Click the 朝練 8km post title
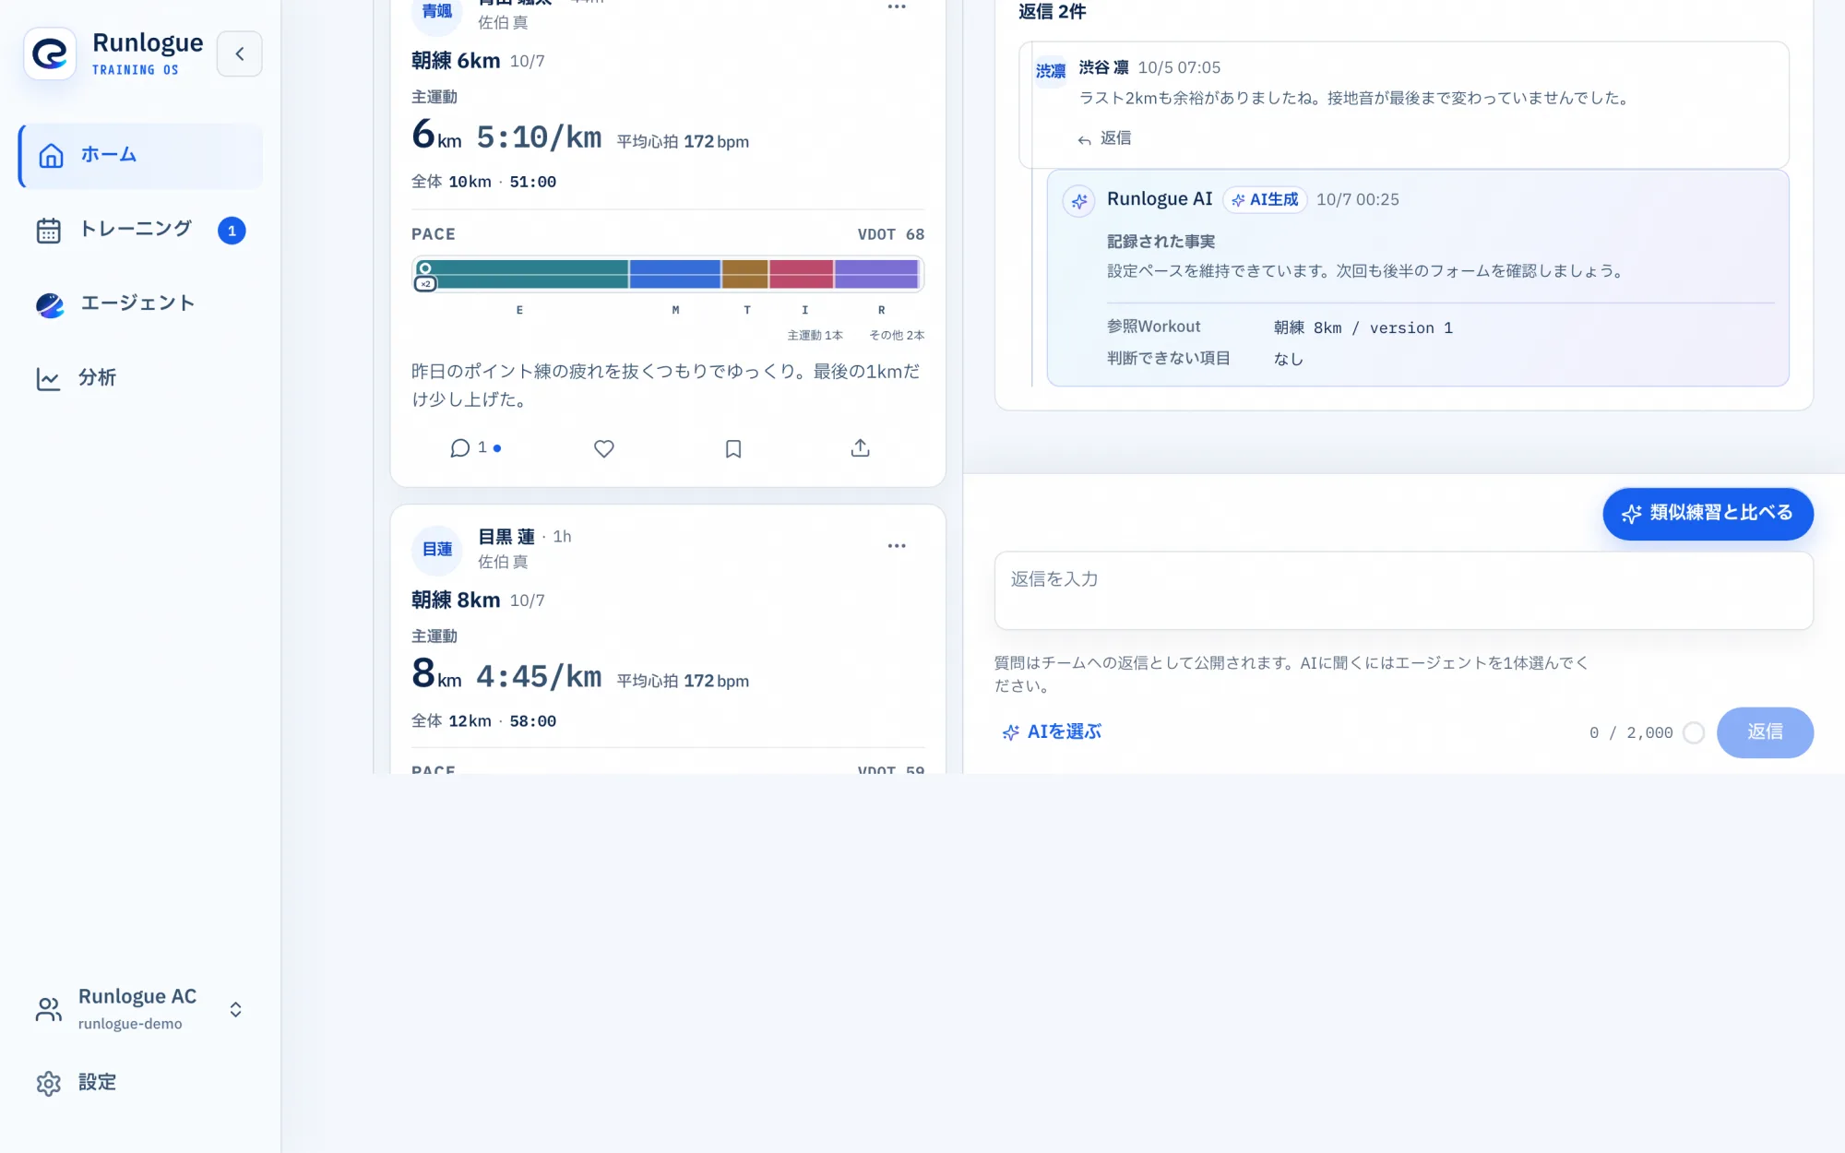This screenshot has height=1153, width=1845. click(456, 600)
